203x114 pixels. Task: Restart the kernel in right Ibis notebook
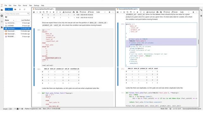point(141,12)
